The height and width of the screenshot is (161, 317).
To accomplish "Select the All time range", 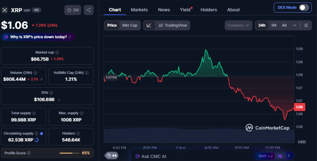I will click(x=284, y=25).
